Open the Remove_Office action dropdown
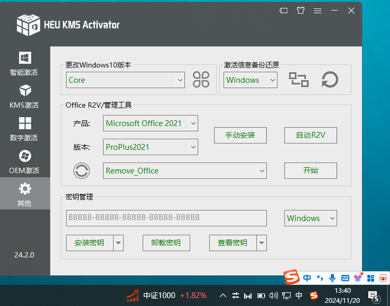Screen dimensions: 390x306 click(185, 170)
